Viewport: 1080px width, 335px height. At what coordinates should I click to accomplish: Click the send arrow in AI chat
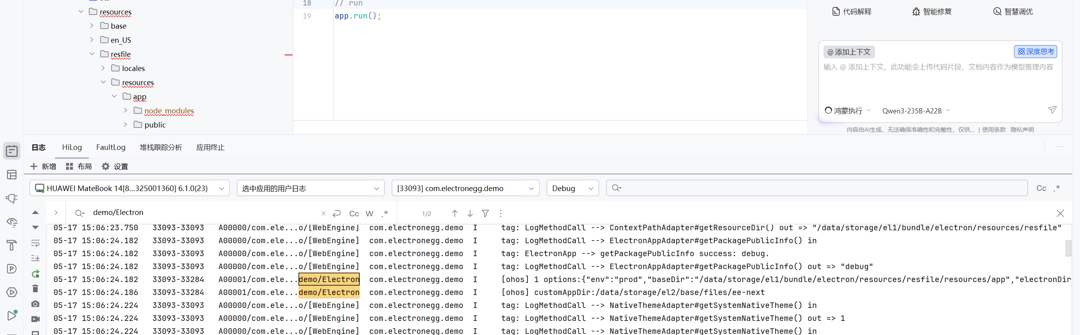(1052, 110)
